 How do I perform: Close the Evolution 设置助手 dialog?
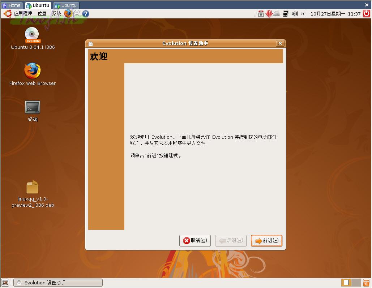point(280,43)
